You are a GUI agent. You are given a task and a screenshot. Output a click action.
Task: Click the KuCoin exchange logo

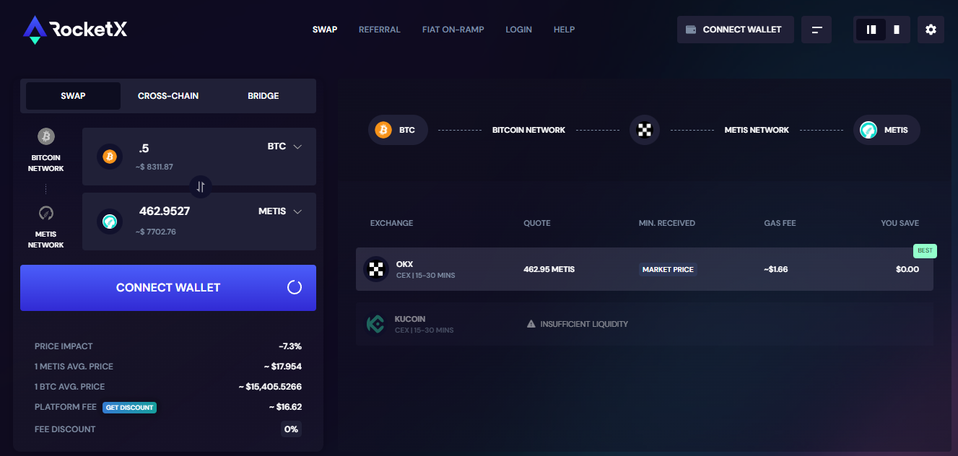tap(376, 324)
